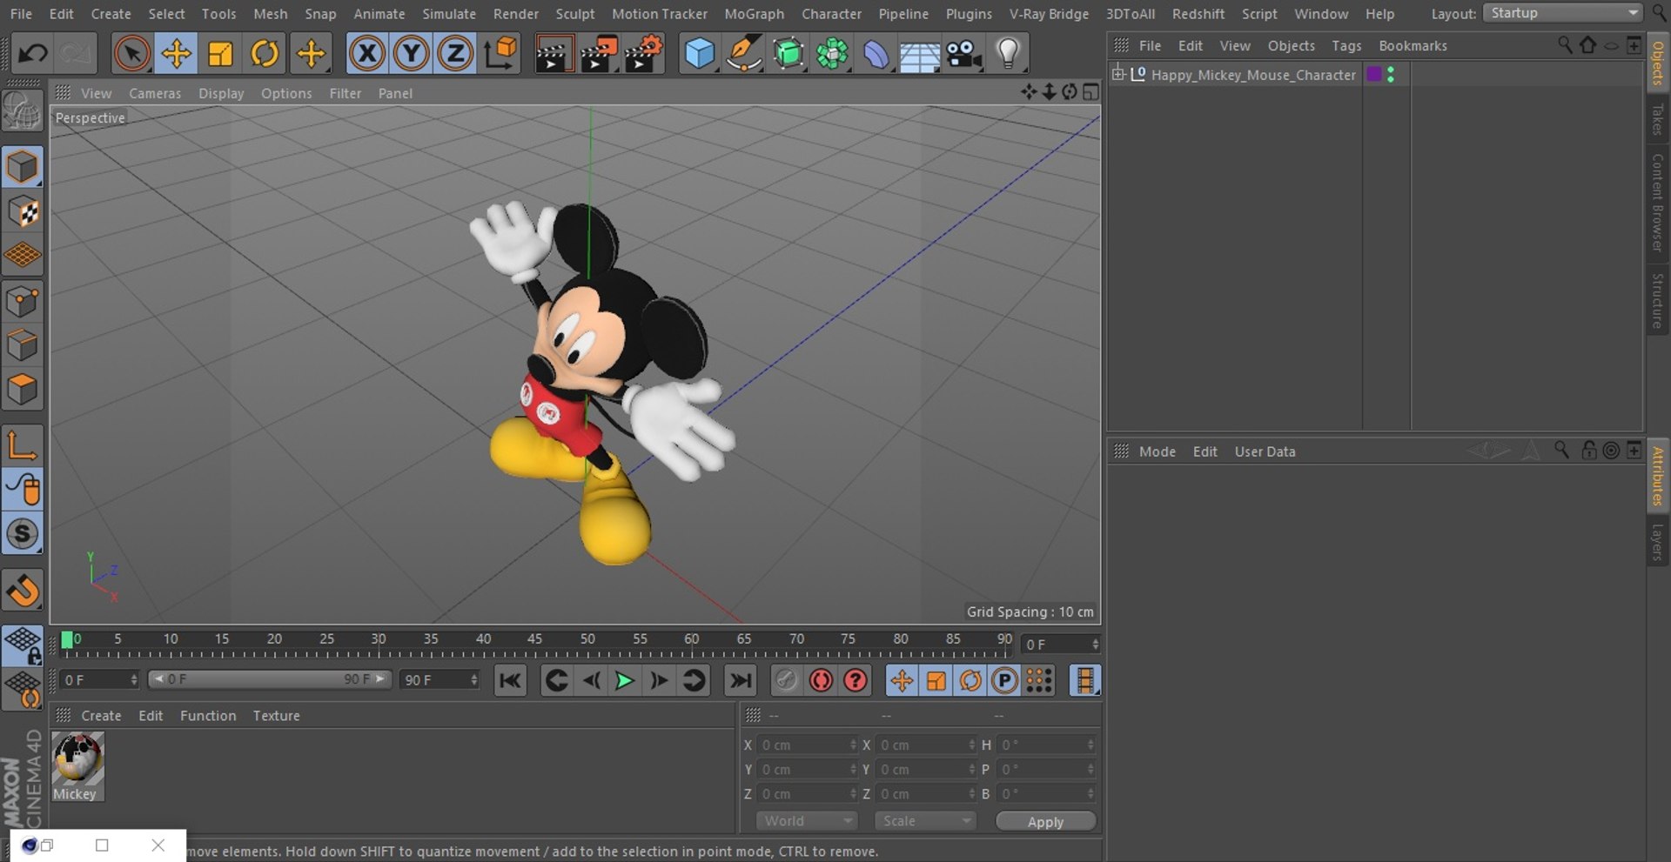Select the Mickey material thumbnail

pyautogui.click(x=77, y=758)
